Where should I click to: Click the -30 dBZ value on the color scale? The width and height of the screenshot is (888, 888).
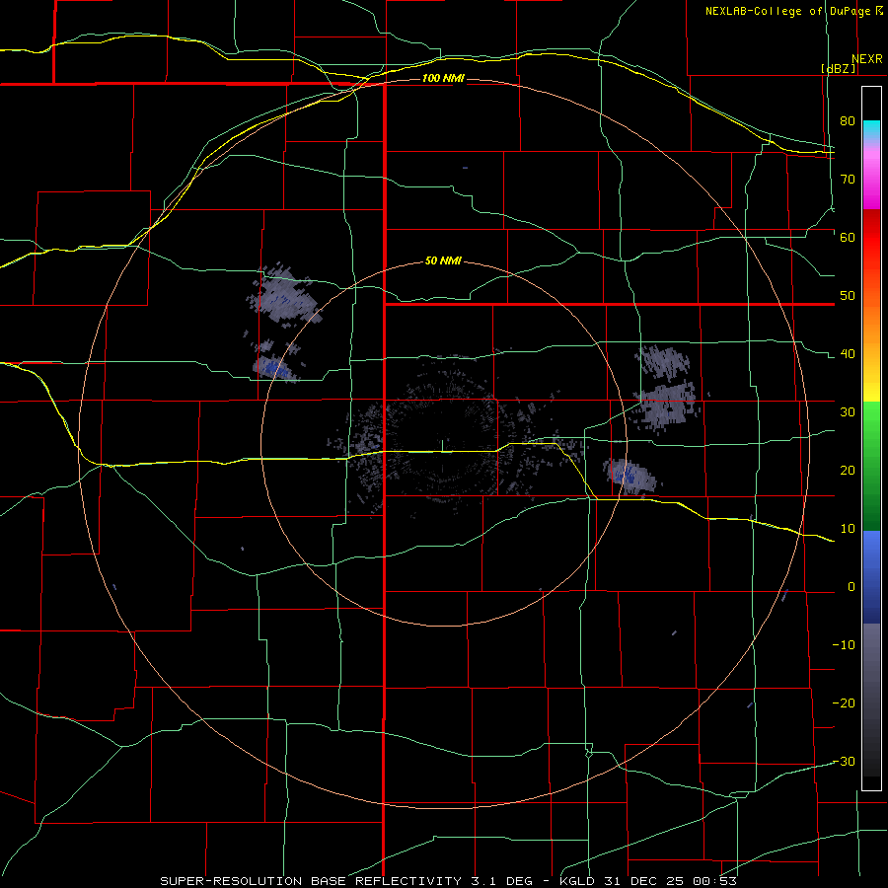click(844, 762)
